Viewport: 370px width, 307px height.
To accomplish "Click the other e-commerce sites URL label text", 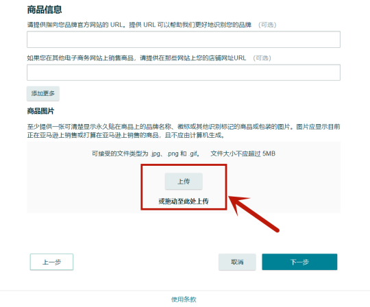I will 136,58.
